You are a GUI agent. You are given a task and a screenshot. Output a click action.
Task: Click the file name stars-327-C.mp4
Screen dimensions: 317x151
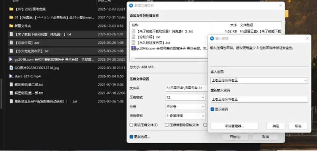(x=28, y=76)
